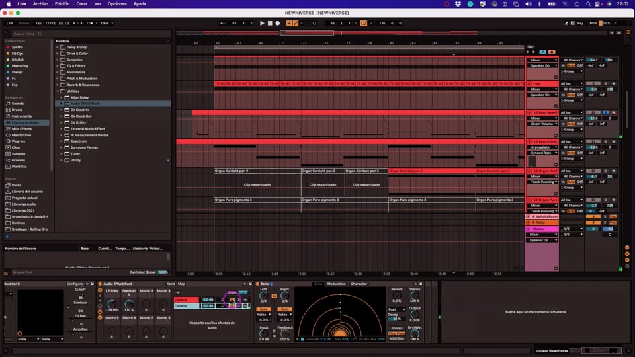Adjust the Echo Dry/Wet knob

[415, 334]
